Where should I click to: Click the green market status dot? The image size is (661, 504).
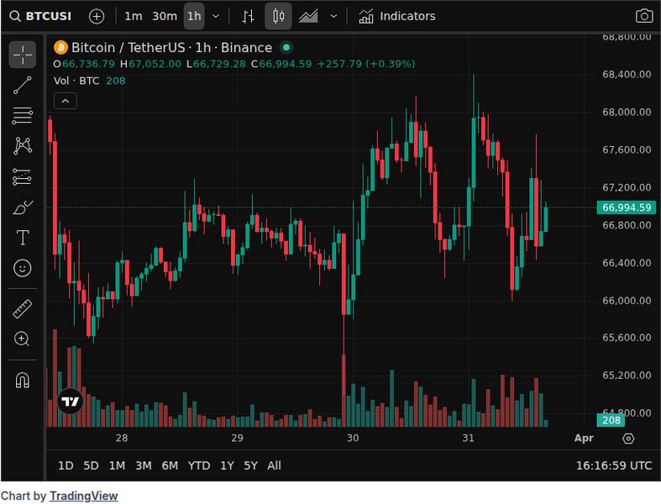[286, 48]
